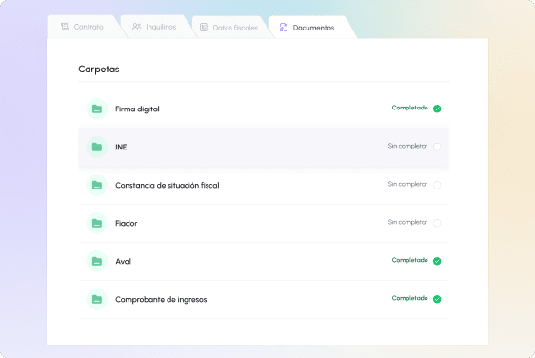Click Sin completar label in INE row

click(x=407, y=146)
